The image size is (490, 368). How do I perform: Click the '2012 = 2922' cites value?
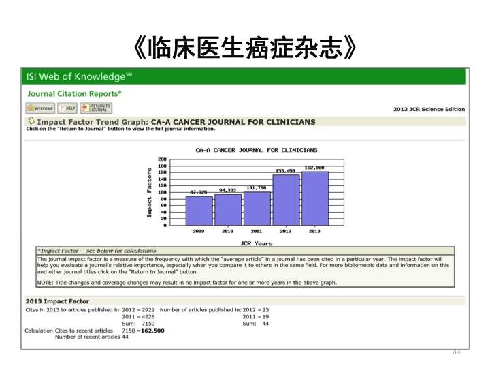click(138, 310)
